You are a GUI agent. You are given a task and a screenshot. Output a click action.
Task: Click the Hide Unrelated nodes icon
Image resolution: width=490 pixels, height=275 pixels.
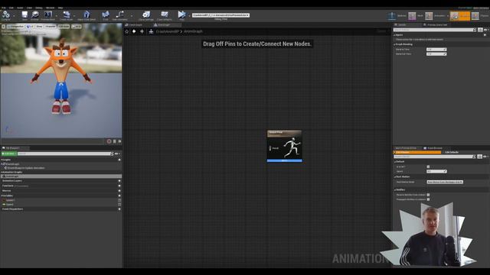120,15
